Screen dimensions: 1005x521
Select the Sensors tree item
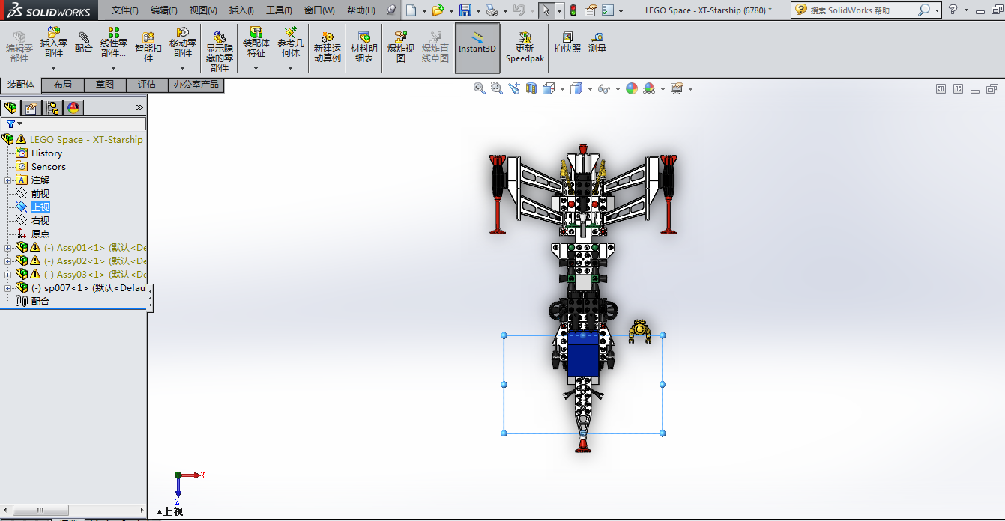click(x=48, y=167)
